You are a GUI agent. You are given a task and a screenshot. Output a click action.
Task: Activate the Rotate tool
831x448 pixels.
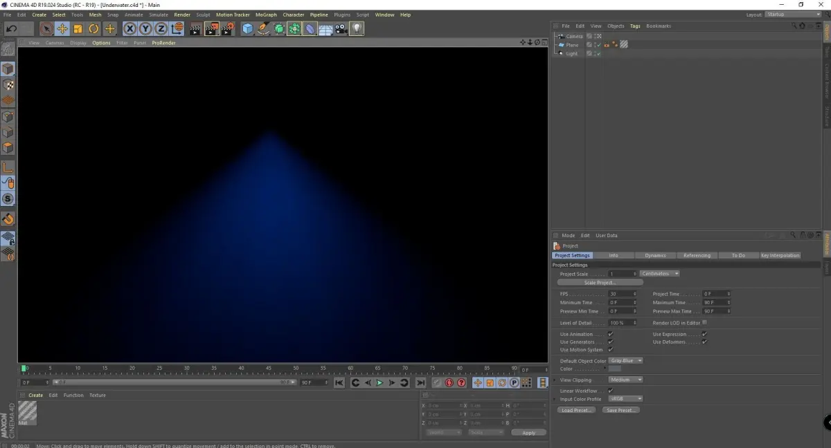94,28
